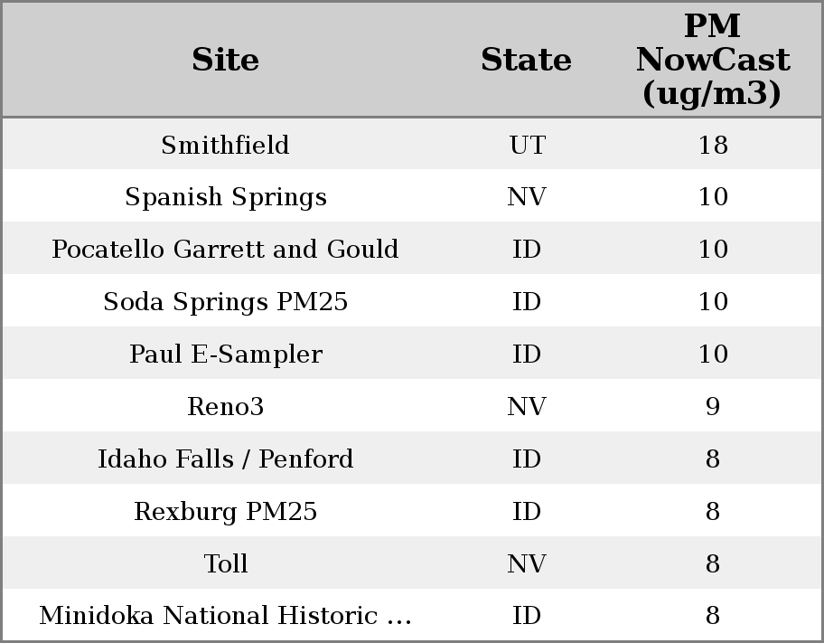This screenshot has height=643, width=824.
Task: Click NV state cell for Spanish Springs
Action: click(527, 197)
